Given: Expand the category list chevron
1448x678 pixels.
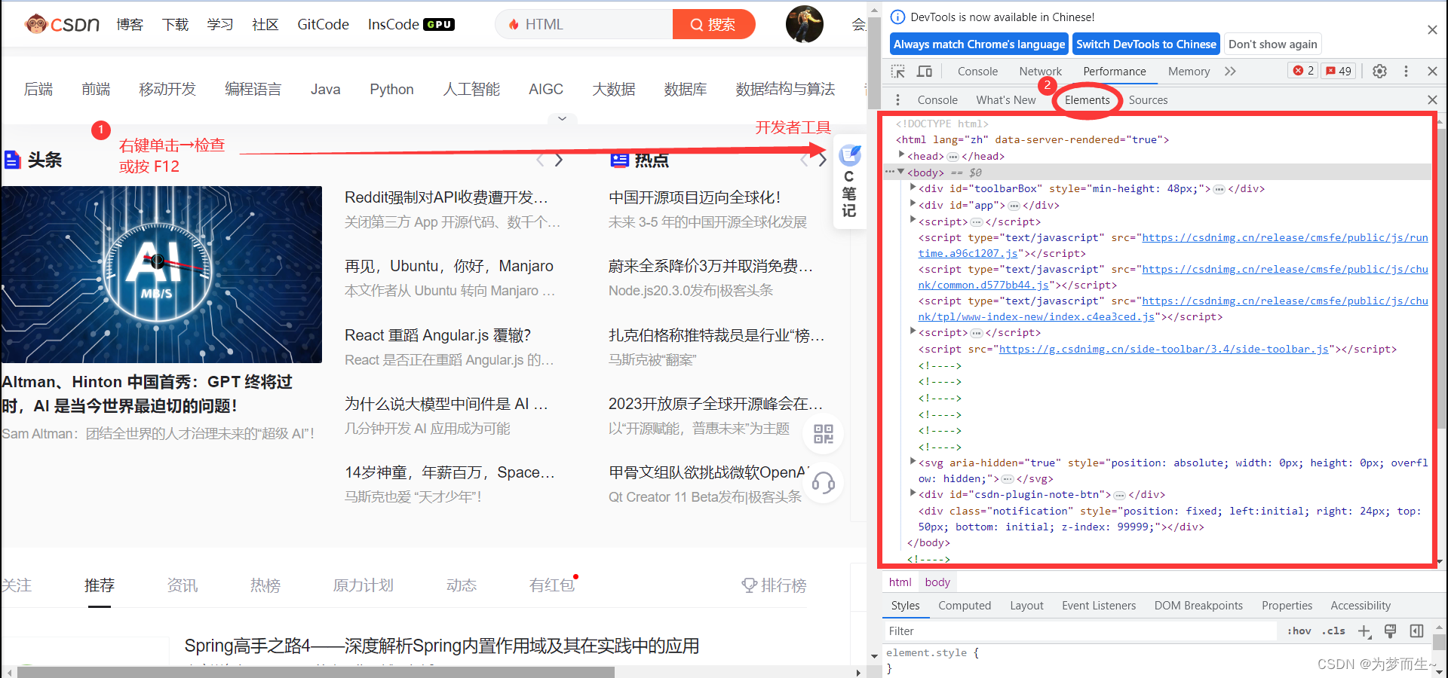Looking at the screenshot, I should tap(562, 118).
